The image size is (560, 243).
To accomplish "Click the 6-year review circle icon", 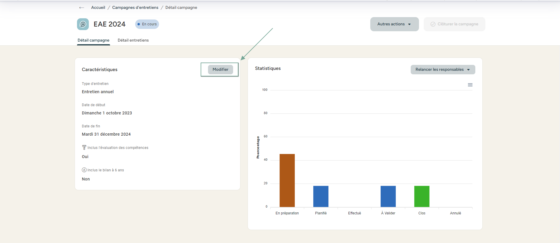I will click(84, 170).
